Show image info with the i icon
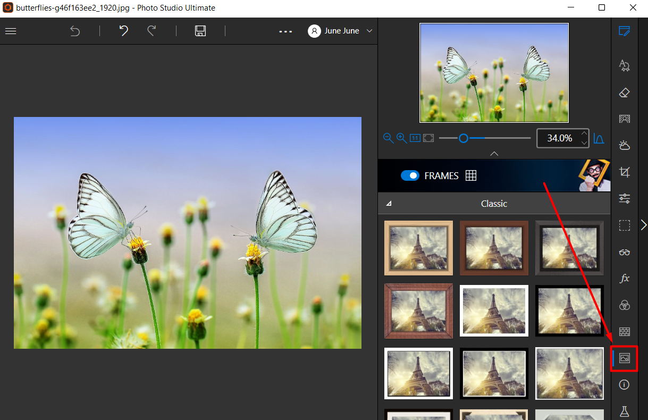648x420 pixels. coord(625,384)
